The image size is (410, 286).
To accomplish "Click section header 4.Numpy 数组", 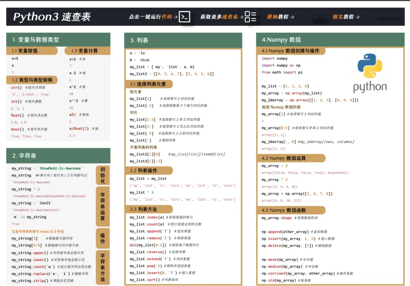I will [x=330, y=40].
